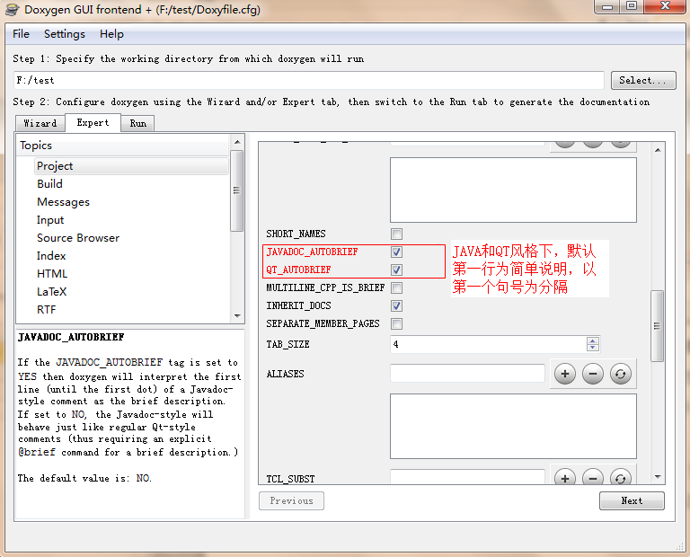Click the ALIASES list box
The image size is (690, 557).
[x=513, y=427]
